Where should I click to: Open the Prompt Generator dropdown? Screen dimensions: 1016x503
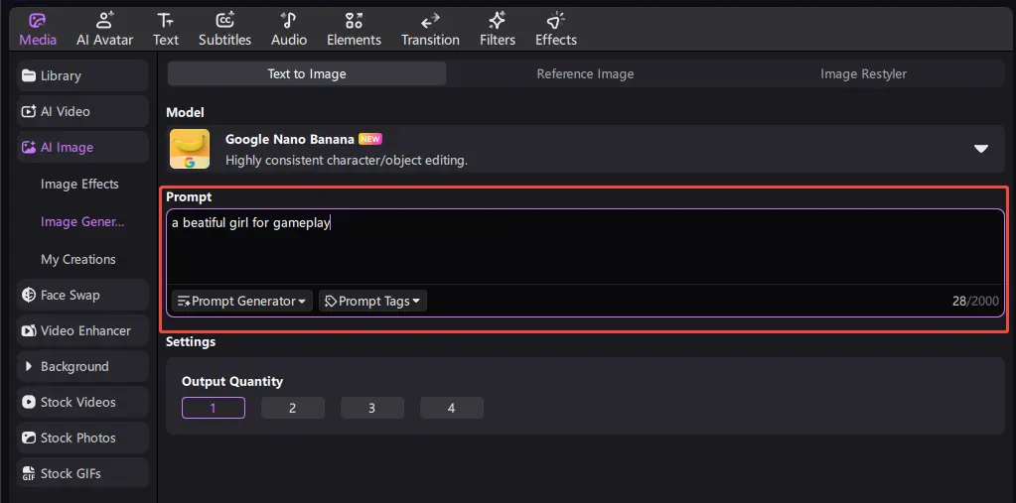242,301
